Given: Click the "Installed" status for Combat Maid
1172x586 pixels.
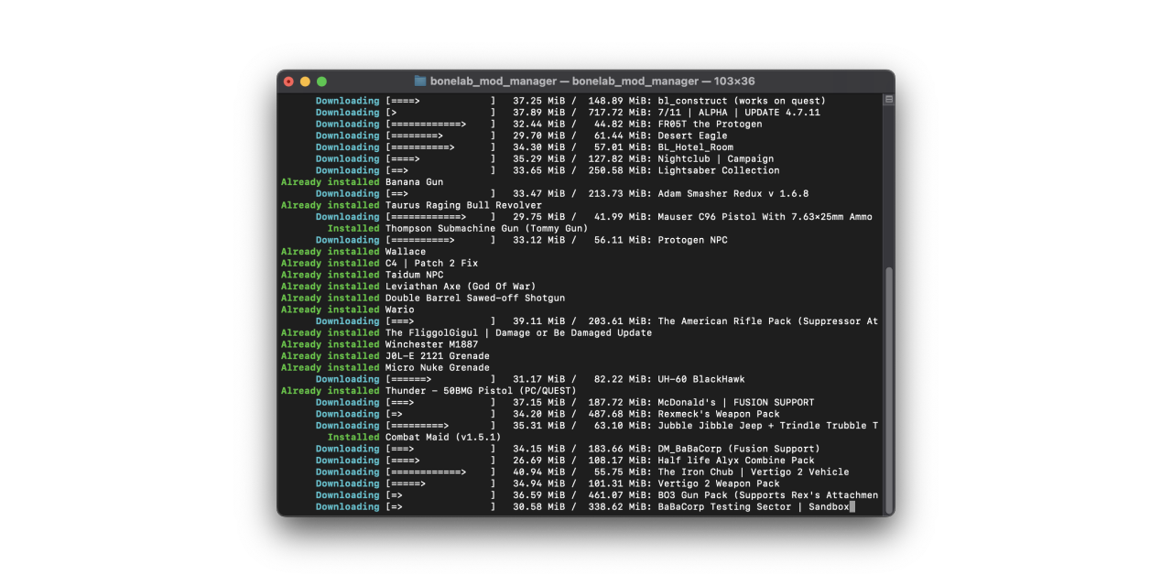Looking at the screenshot, I should [353, 438].
